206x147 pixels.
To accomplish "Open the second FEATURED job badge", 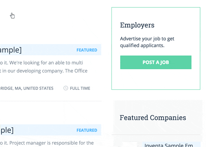I will [x=87, y=130].
